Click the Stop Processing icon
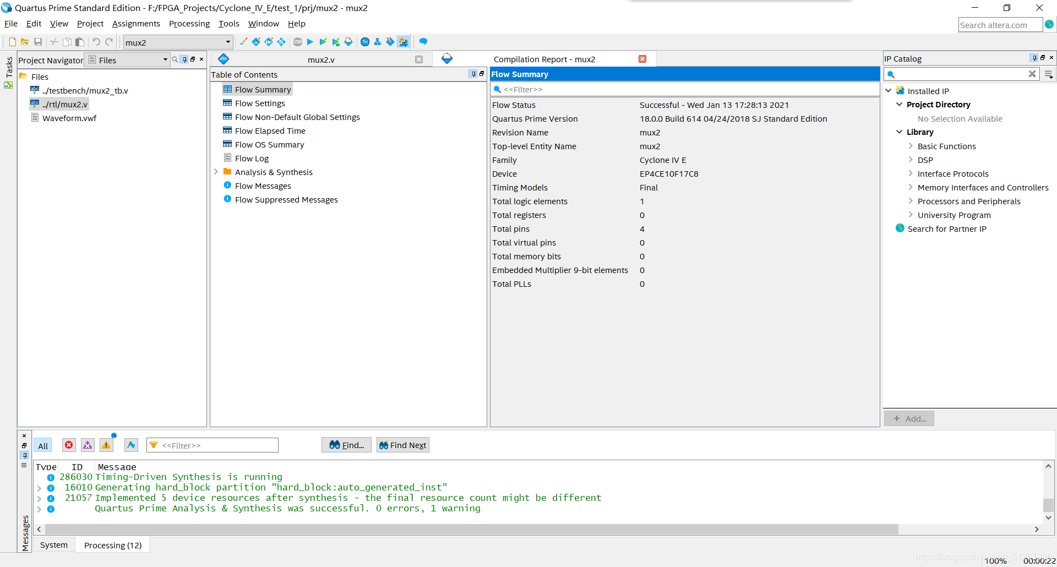Viewport: 1057px width, 567px height. point(298,42)
